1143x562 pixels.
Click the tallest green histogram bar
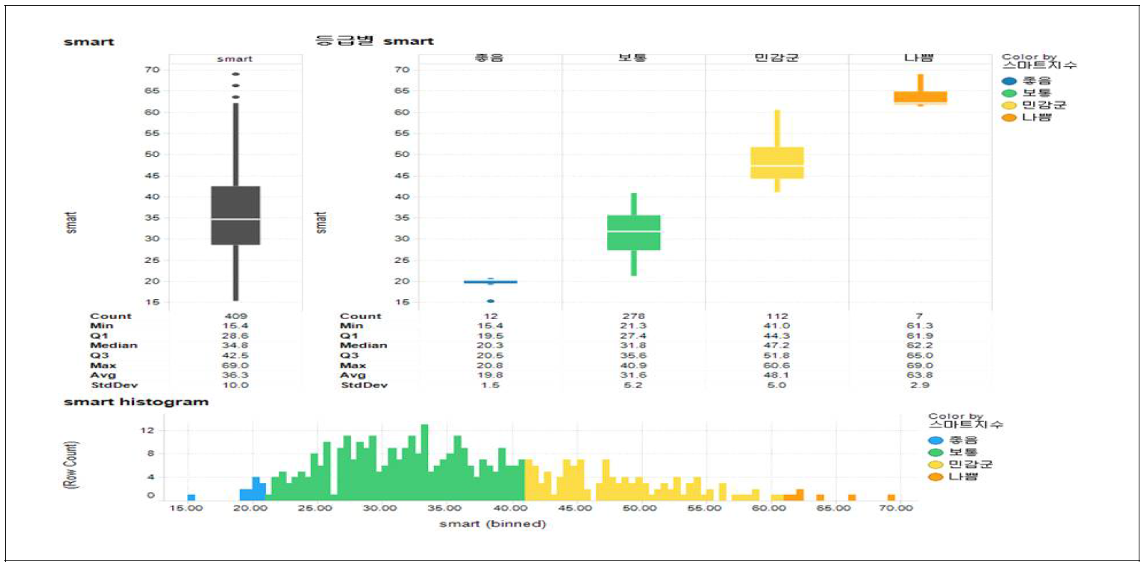pos(425,462)
